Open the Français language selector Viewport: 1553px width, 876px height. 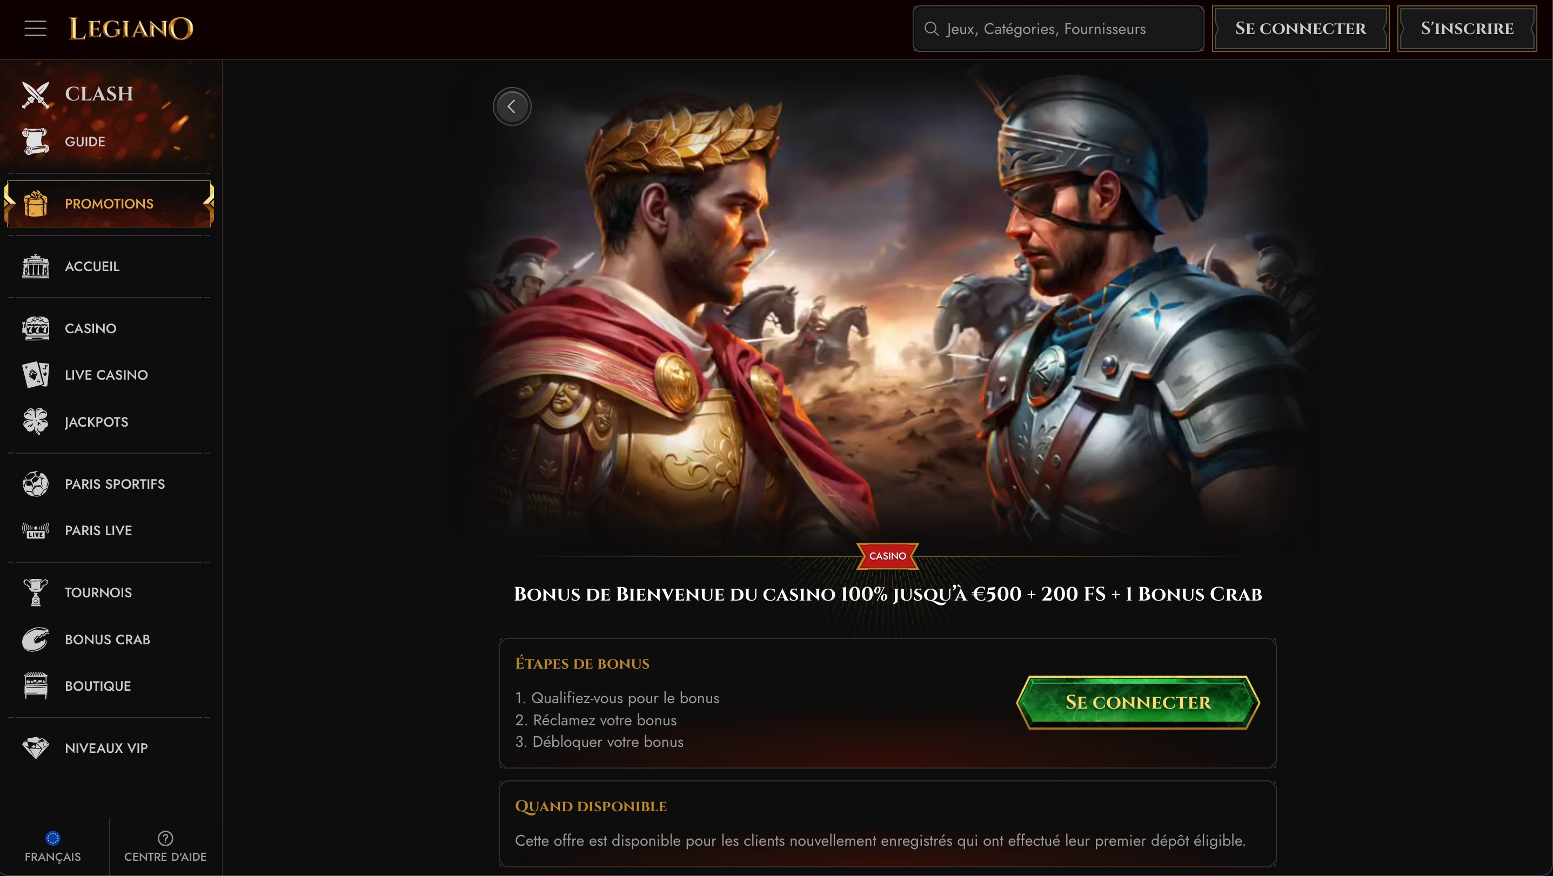[x=53, y=846]
